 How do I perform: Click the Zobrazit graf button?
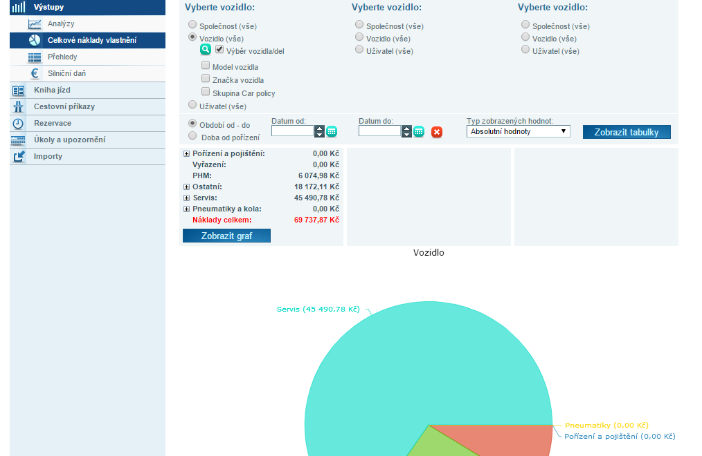tap(226, 236)
